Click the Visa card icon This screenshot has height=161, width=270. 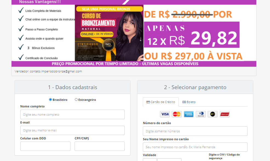pyautogui.click(x=165, y=114)
